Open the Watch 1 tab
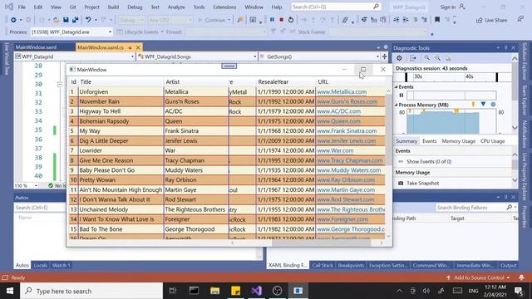Viewport: 532px width, 299px height. pyautogui.click(x=61, y=265)
